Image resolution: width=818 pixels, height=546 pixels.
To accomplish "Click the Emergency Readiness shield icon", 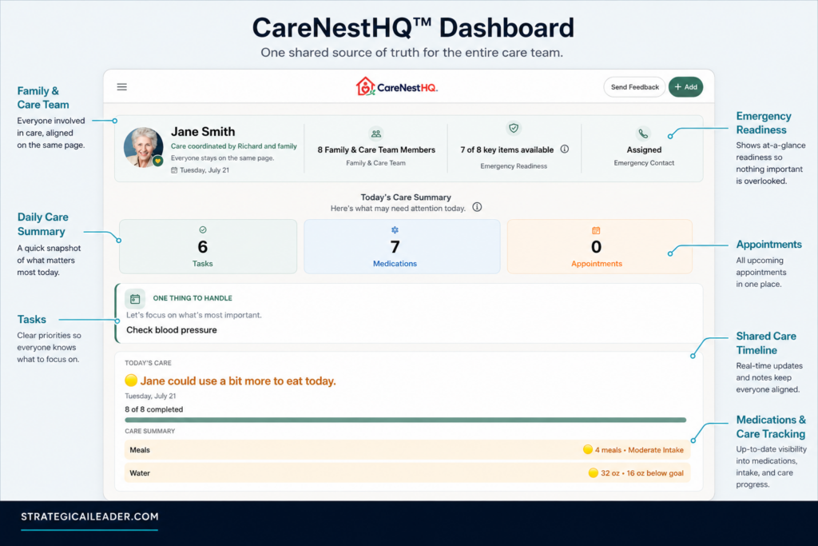I will point(514,128).
